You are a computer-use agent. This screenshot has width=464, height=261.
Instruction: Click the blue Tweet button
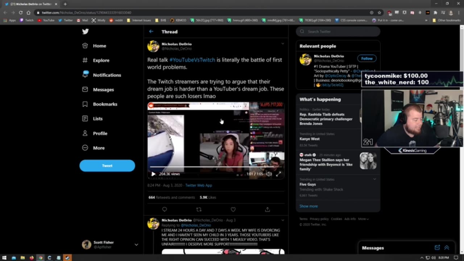(107, 166)
